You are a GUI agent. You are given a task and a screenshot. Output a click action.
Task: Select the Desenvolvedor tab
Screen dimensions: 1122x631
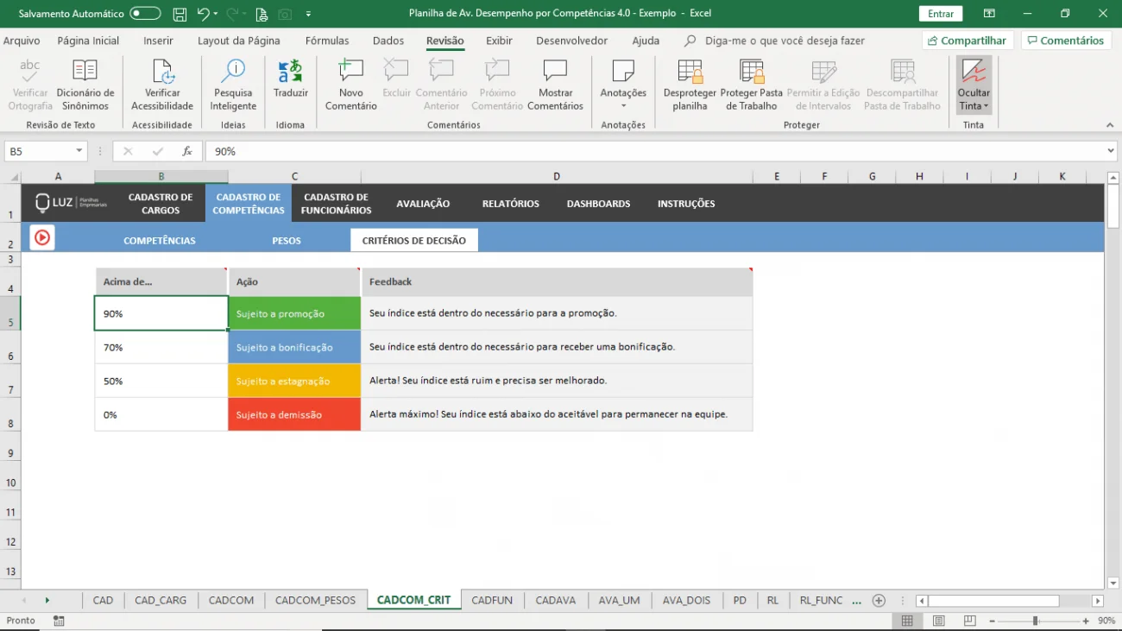[x=571, y=41]
